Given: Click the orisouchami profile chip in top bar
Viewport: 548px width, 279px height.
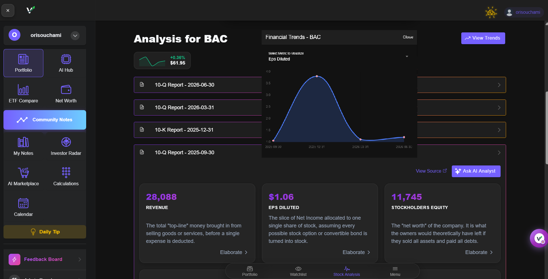Looking at the screenshot, I should pos(524,12).
